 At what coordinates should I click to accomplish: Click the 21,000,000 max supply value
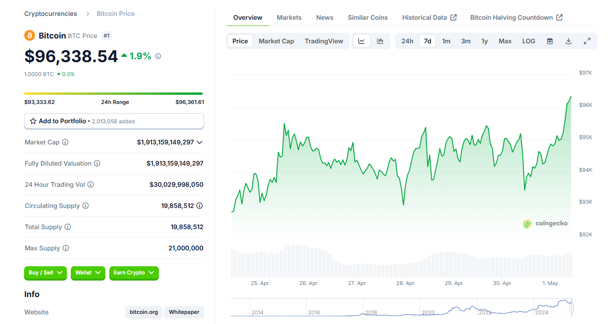(x=186, y=248)
